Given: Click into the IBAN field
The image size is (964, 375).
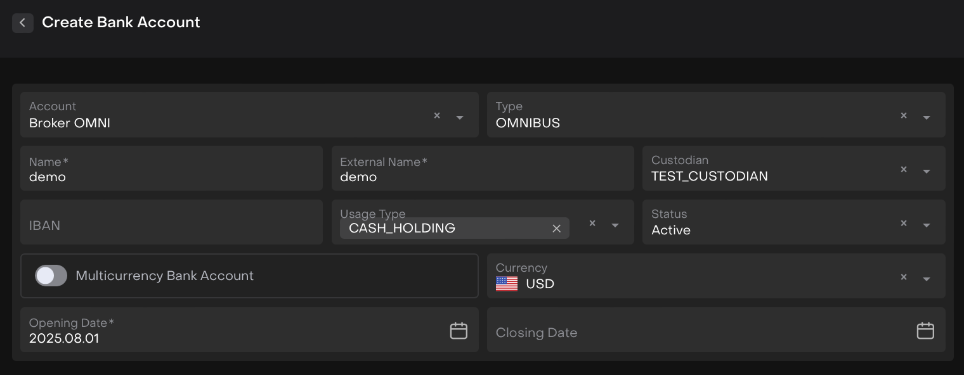Looking at the screenshot, I should point(171,225).
